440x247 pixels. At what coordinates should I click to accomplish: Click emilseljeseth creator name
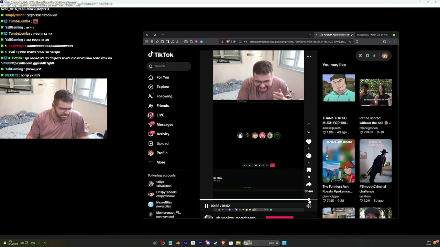coord(331,128)
